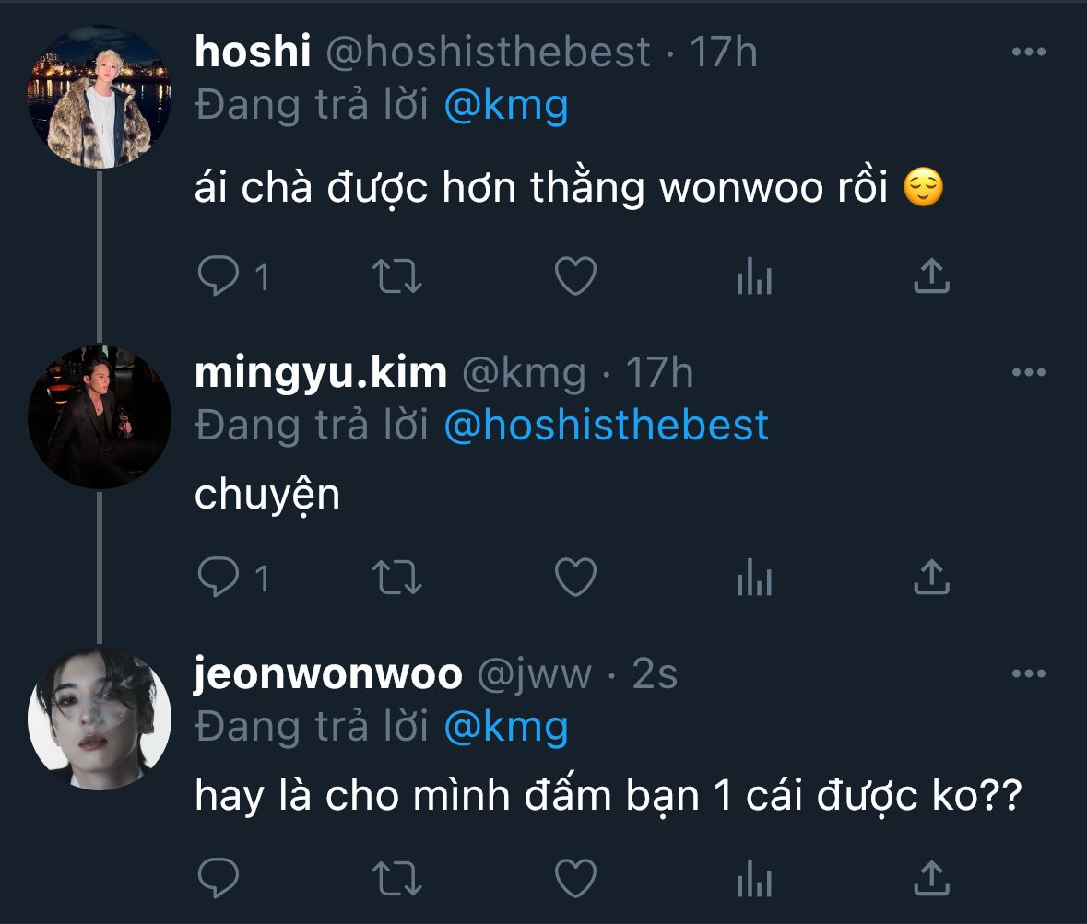Retweet jeonwonwoo's reply tweet
The image size is (1087, 924).
pos(398,878)
